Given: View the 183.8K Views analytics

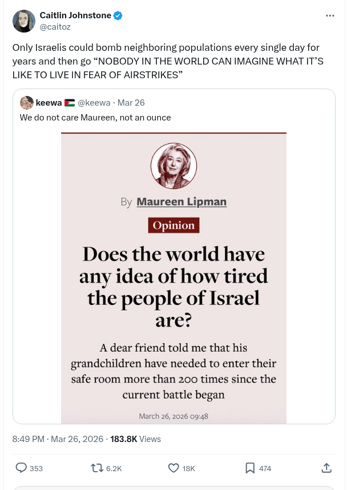Looking at the screenshot, I should tap(135, 439).
